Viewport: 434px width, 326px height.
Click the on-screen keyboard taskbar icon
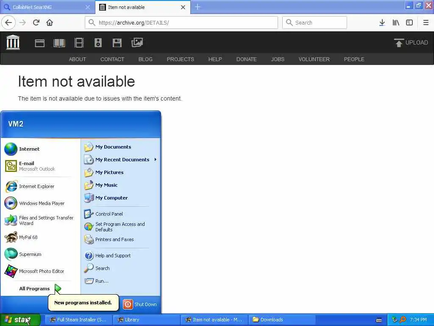coord(379,320)
